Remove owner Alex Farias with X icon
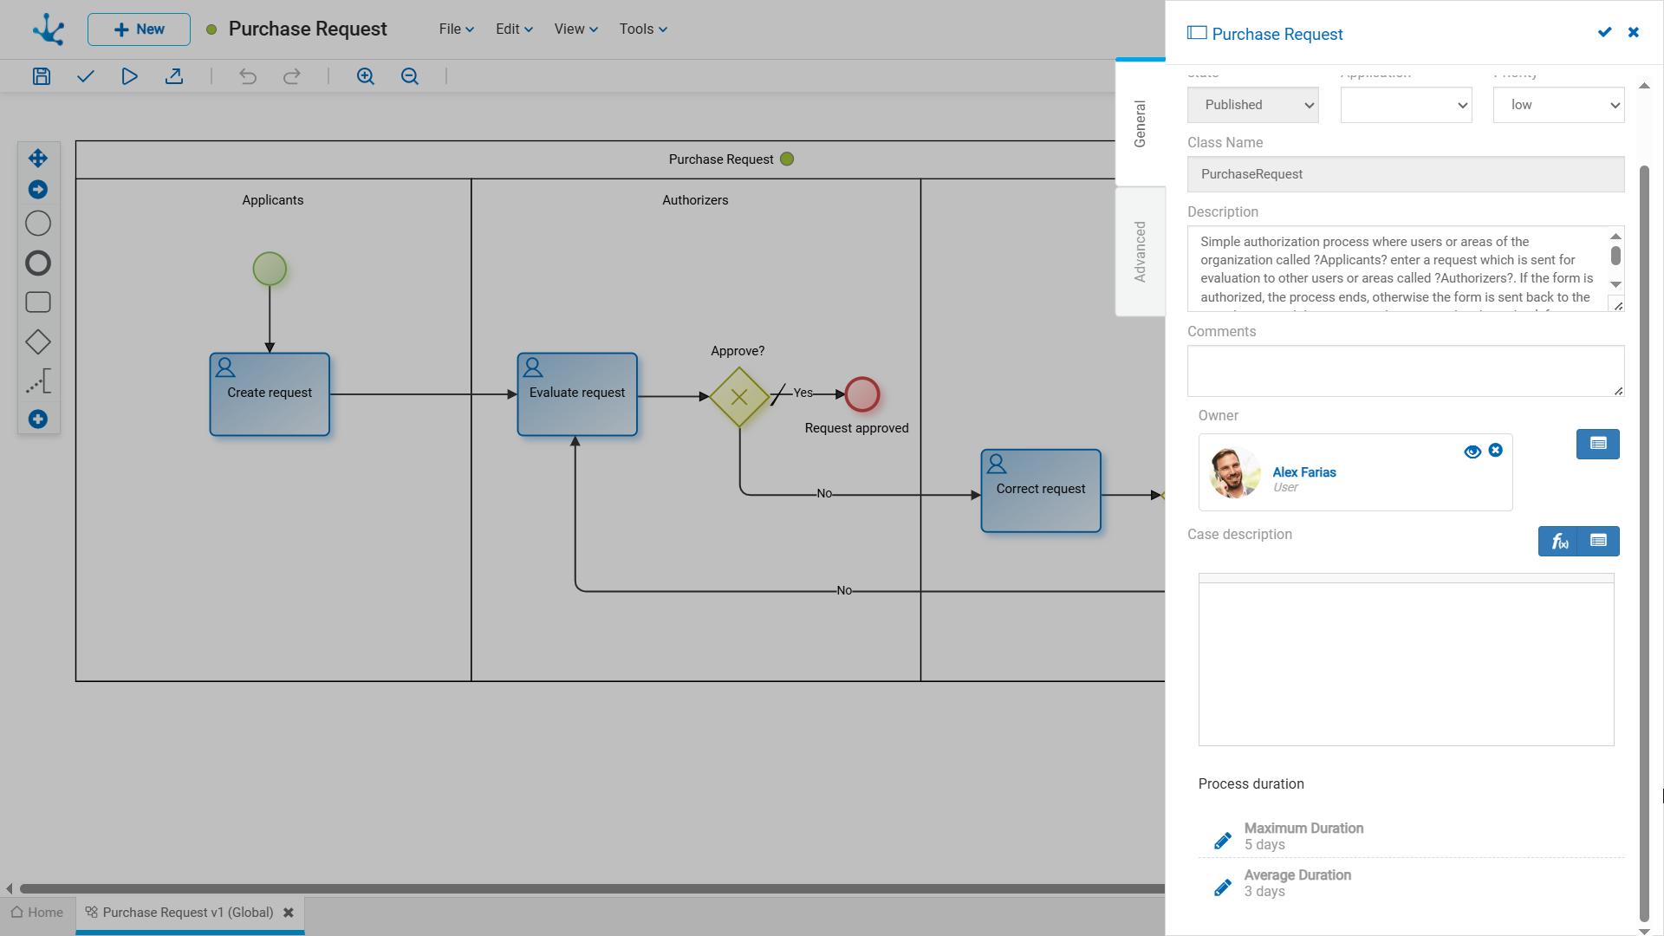The height and width of the screenshot is (936, 1664). click(1495, 451)
